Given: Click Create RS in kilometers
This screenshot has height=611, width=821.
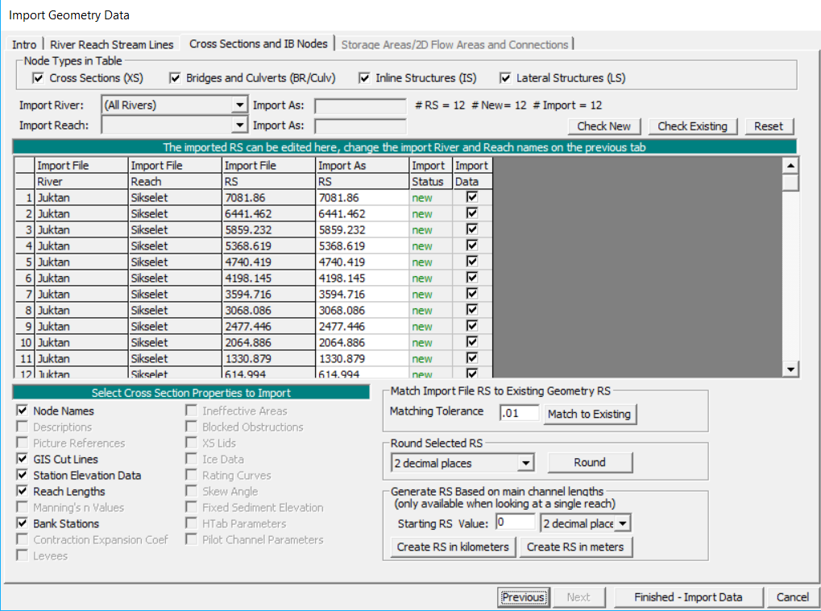Looking at the screenshot, I should click(452, 547).
